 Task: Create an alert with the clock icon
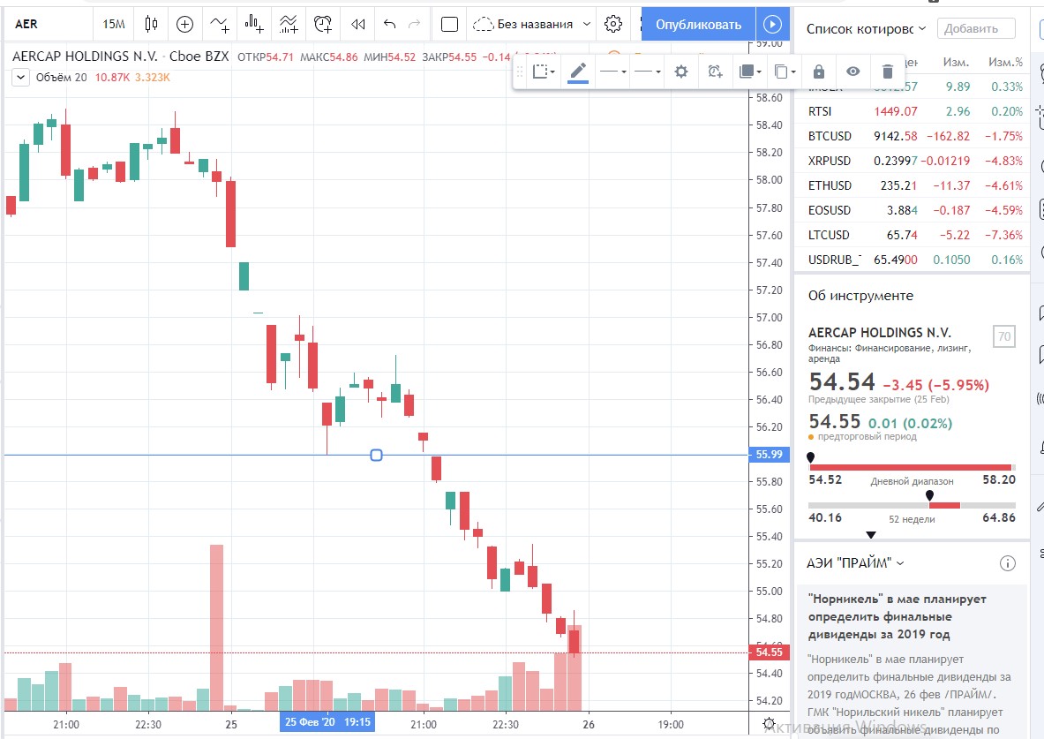coord(323,25)
